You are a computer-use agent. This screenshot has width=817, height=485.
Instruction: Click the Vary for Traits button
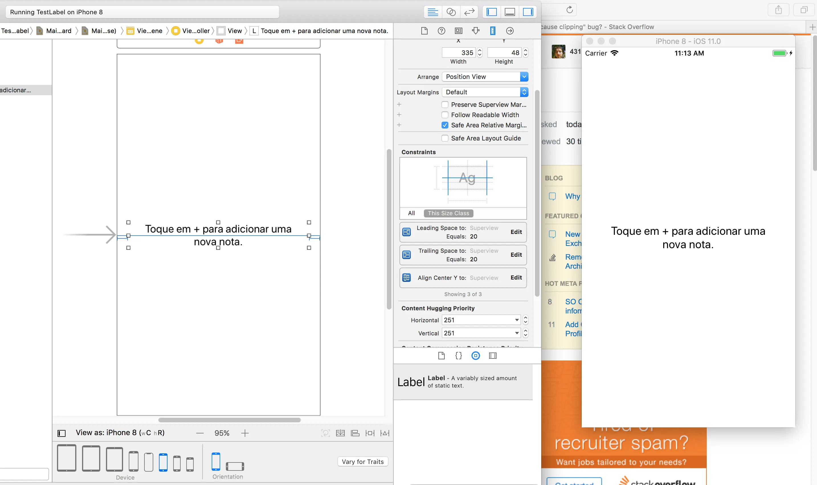click(x=363, y=461)
